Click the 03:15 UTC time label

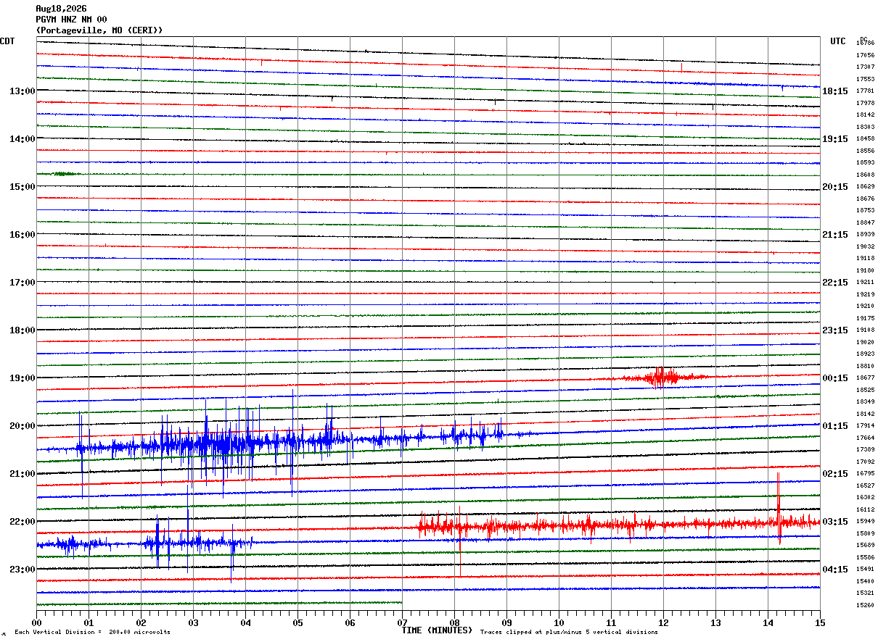click(x=835, y=522)
